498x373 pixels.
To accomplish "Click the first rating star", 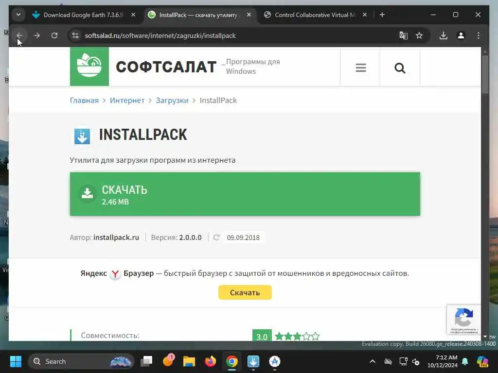I will pos(279,336).
